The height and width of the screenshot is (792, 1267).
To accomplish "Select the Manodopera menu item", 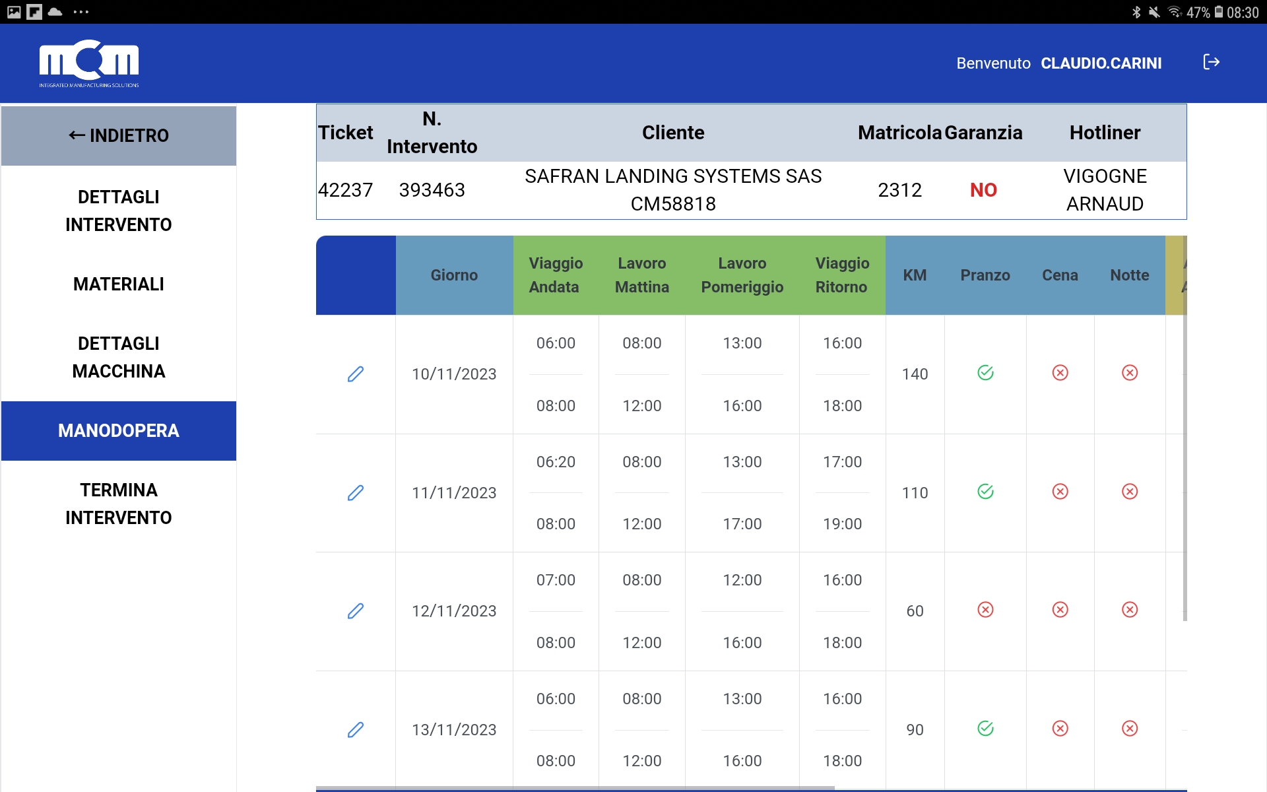I will 119,430.
